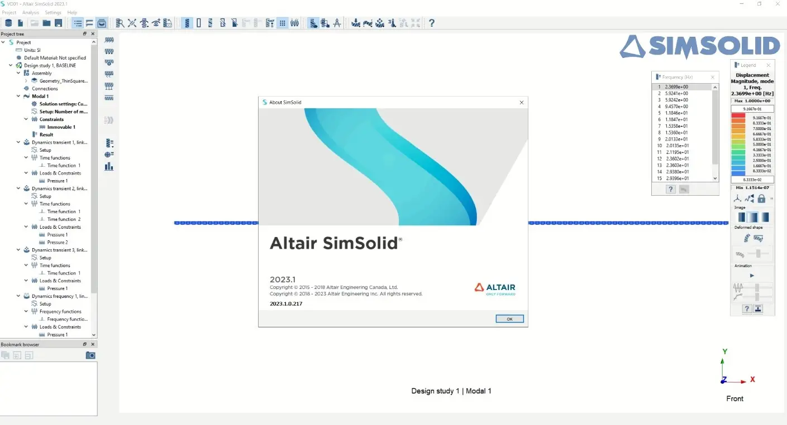The image size is (787, 425).
Task: Click the bar chart icon in the vertical toolbar
Action: tap(109, 166)
